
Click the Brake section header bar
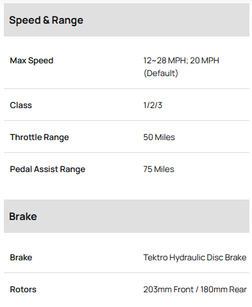[126, 216]
